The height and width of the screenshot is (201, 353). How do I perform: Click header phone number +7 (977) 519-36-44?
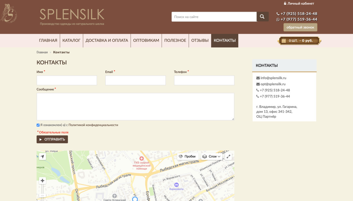[299, 19]
